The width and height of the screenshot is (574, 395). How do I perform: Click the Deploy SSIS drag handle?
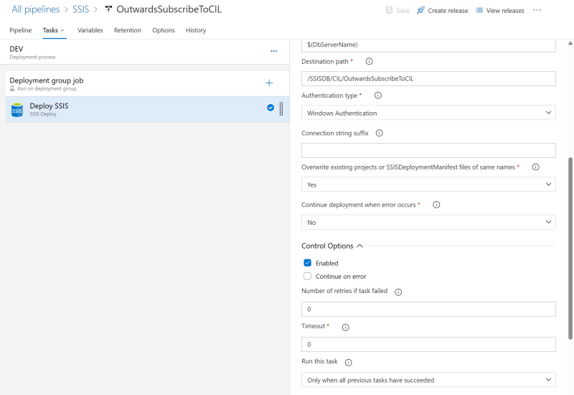pos(281,109)
